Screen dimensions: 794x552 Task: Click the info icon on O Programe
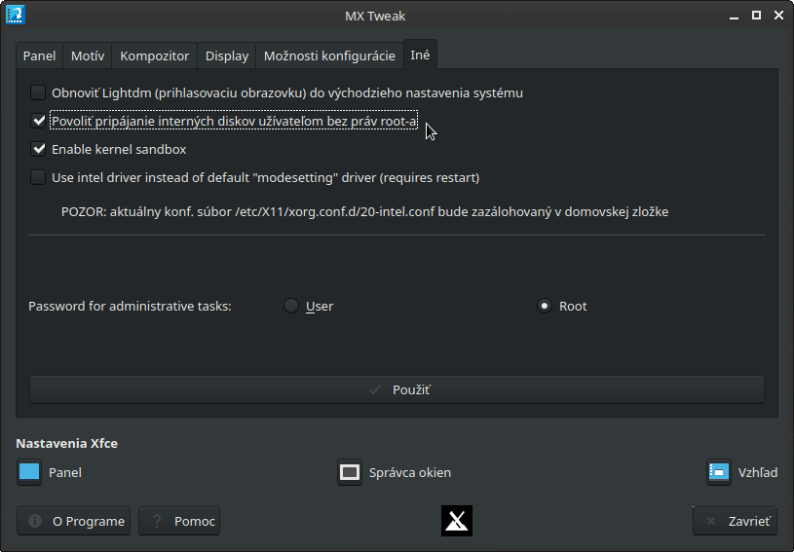(36, 521)
